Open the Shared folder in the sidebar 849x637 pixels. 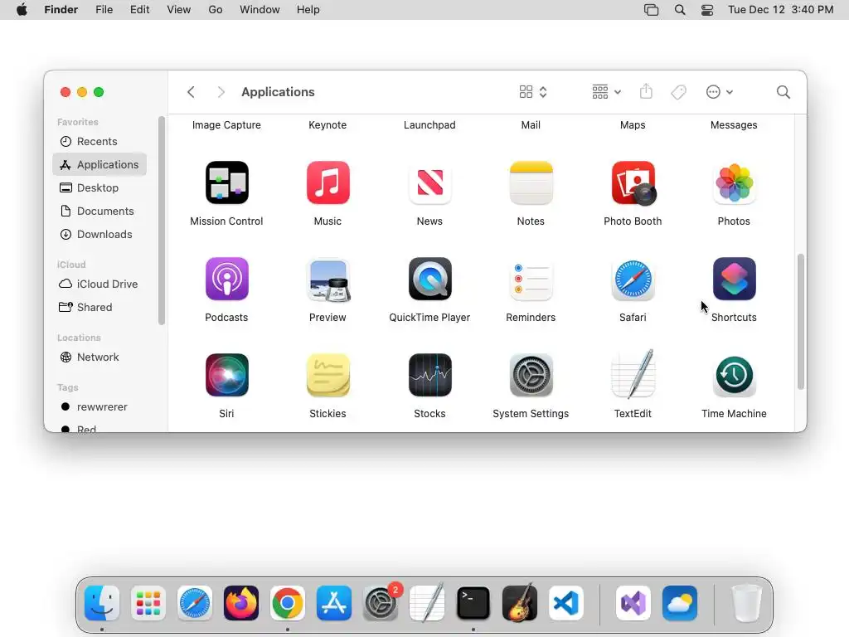[99, 307]
